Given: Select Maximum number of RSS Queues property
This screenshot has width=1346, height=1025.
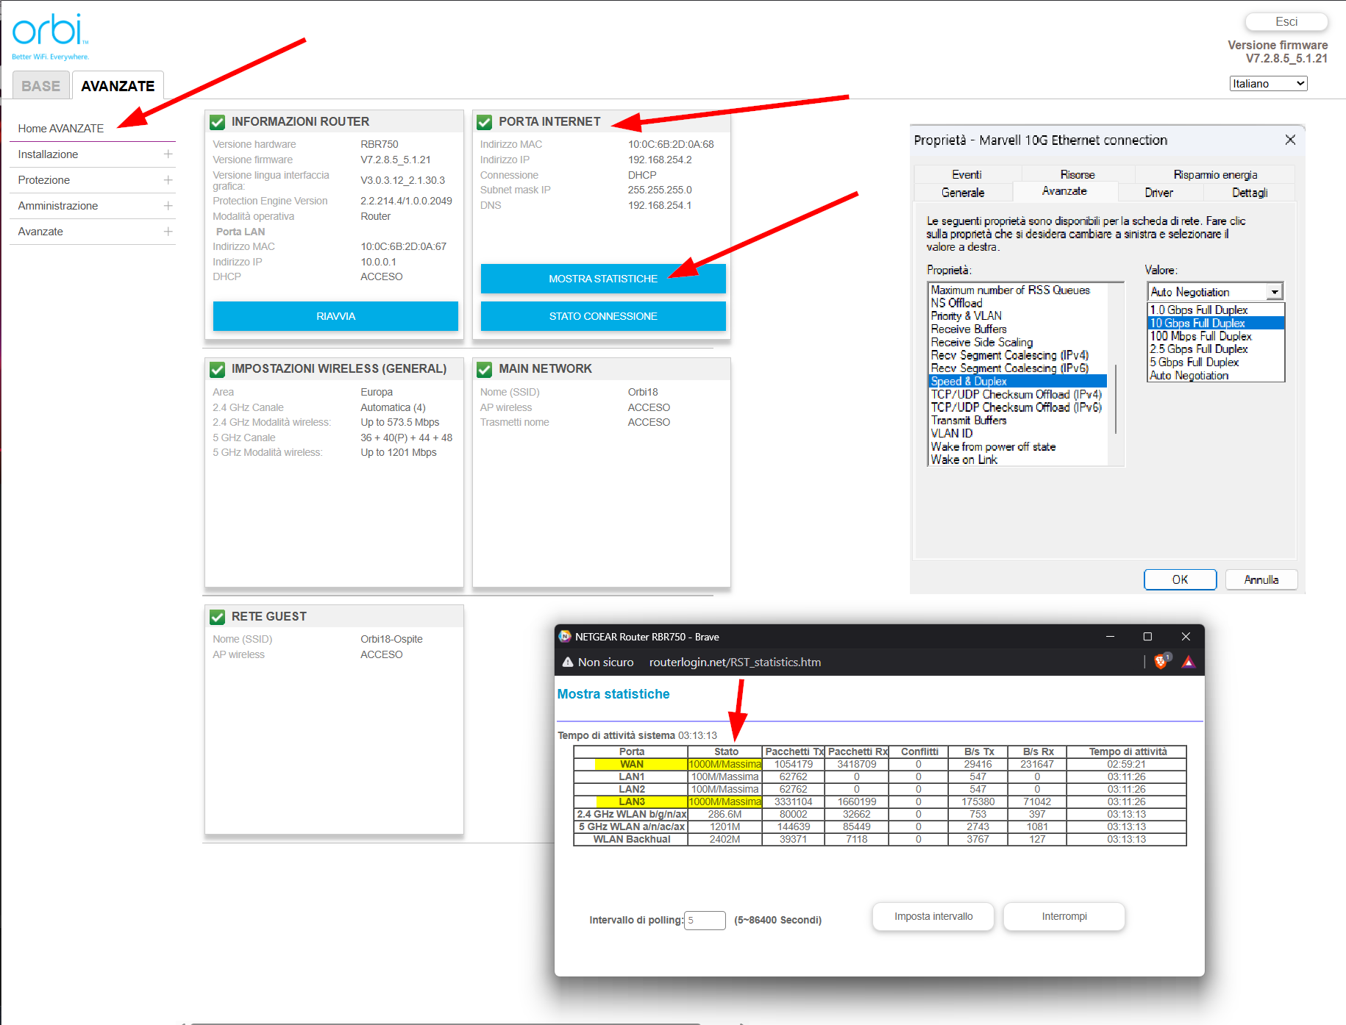Looking at the screenshot, I should 1018,290.
